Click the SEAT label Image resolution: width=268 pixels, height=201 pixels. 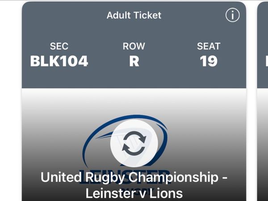click(x=209, y=46)
